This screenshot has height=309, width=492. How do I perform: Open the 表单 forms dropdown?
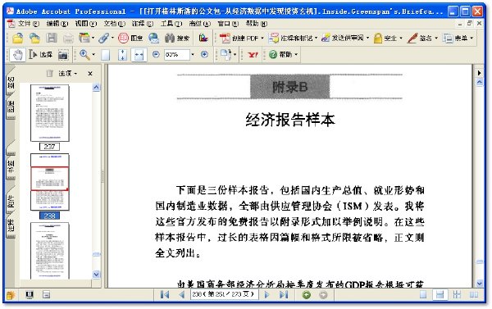pyautogui.click(x=458, y=38)
